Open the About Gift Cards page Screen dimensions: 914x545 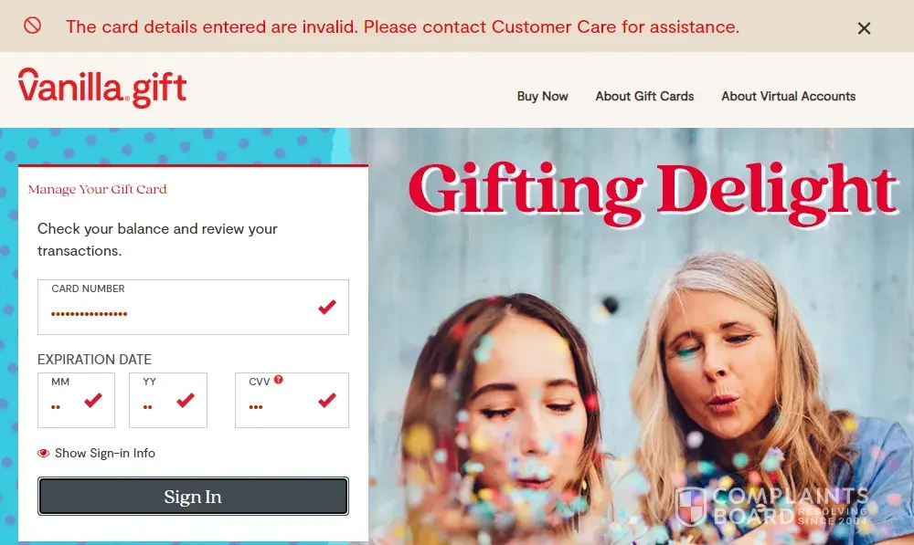click(644, 96)
